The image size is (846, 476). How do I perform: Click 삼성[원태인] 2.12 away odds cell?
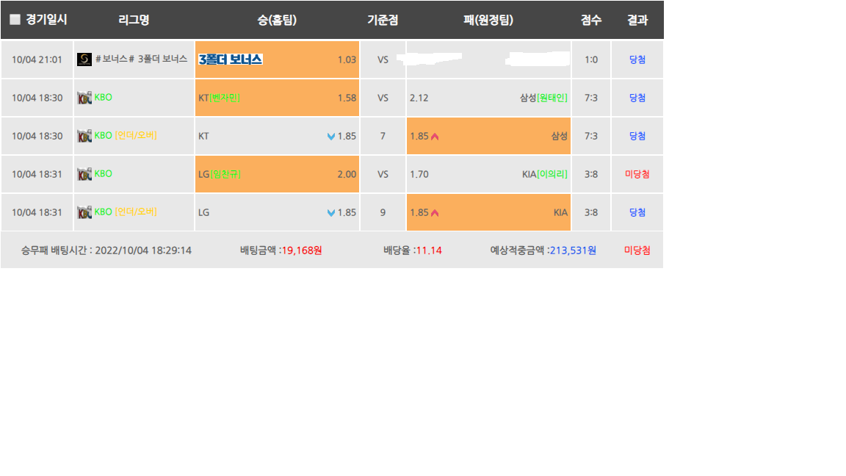[488, 98]
